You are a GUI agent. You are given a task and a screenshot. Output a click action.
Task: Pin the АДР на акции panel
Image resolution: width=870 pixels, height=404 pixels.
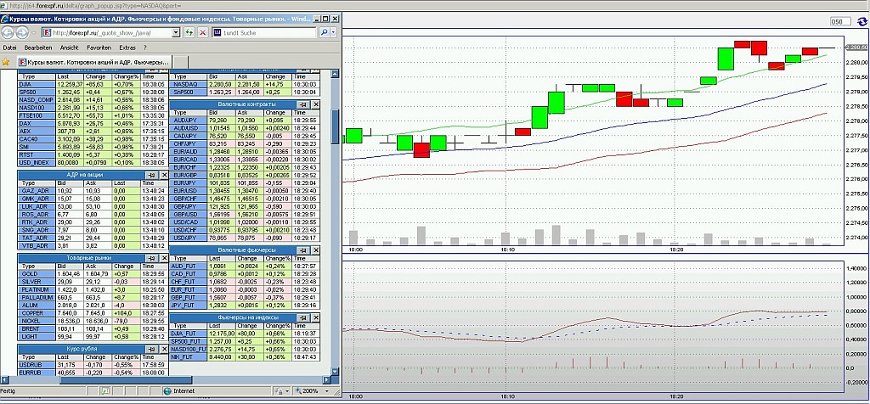coord(151,175)
